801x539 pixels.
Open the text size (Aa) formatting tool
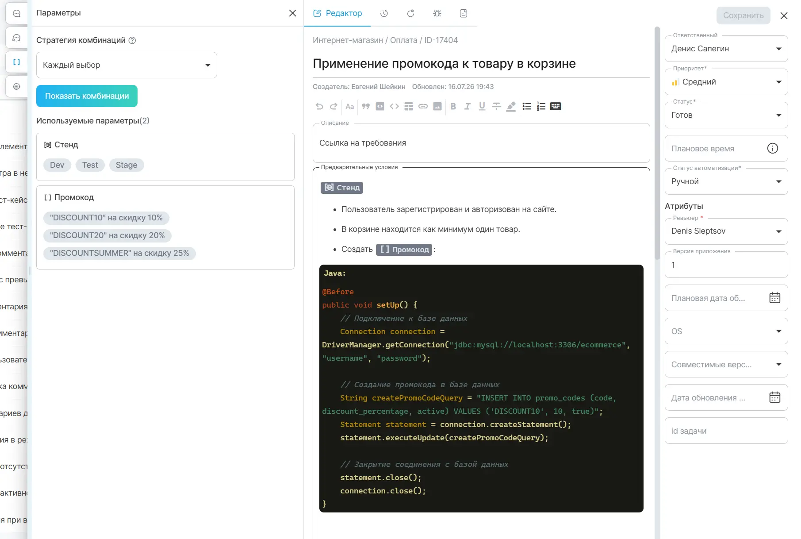pyautogui.click(x=349, y=106)
